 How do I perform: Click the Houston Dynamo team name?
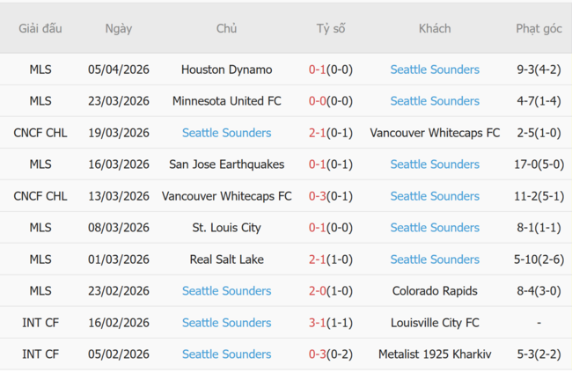coord(226,69)
